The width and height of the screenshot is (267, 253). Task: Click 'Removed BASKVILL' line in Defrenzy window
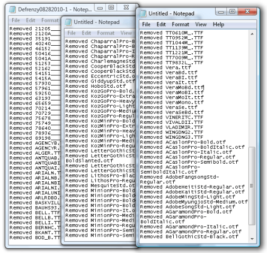(35, 203)
